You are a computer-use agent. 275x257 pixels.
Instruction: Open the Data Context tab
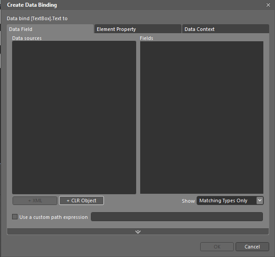pos(226,29)
